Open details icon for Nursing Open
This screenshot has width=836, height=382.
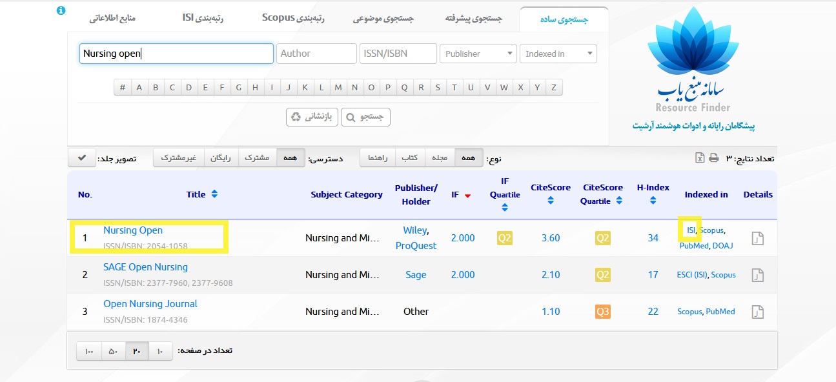coord(758,238)
